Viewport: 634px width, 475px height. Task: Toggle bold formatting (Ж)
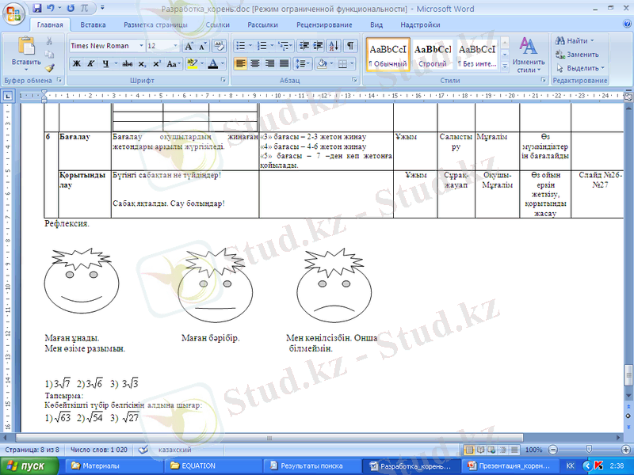tap(77, 63)
